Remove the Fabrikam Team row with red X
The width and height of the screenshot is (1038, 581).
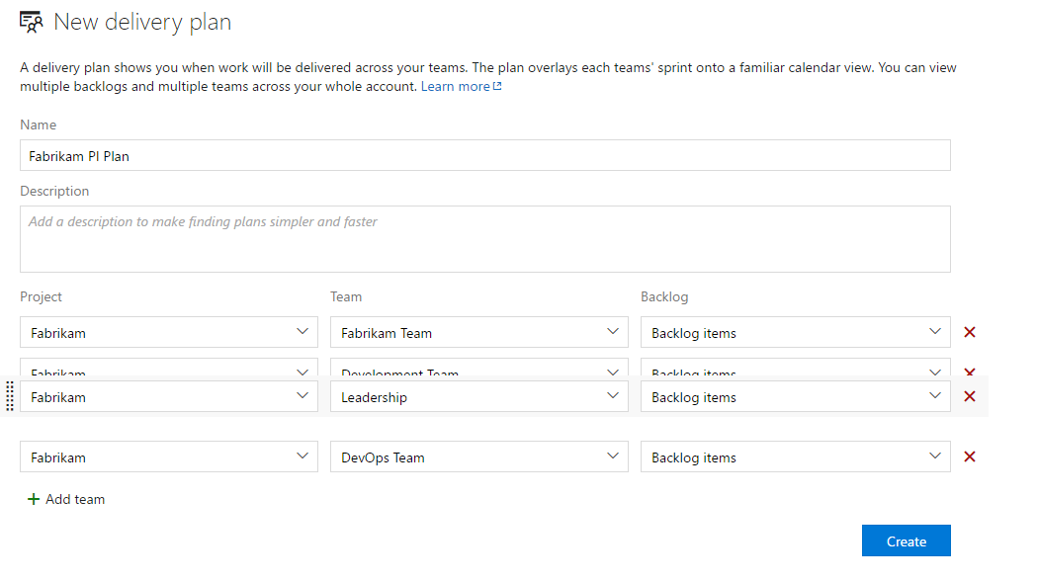(x=969, y=332)
